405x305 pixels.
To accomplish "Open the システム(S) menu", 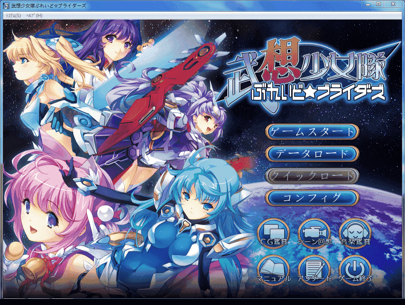I will tap(14, 16).
